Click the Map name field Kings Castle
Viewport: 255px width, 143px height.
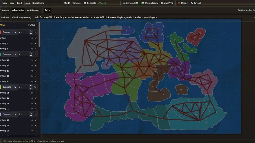(x=47, y=3)
